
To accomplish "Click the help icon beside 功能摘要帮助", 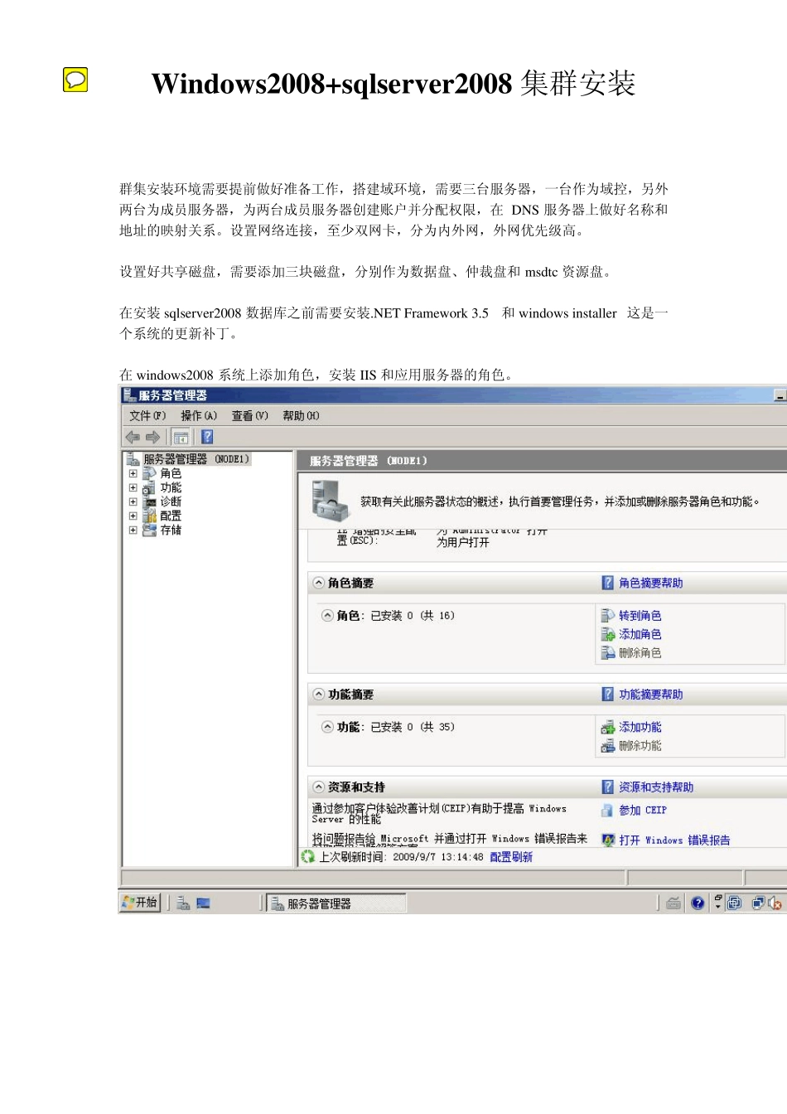I will [608, 694].
